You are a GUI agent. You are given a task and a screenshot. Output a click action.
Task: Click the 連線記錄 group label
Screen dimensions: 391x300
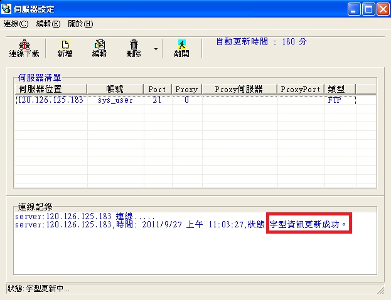click(35, 207)
